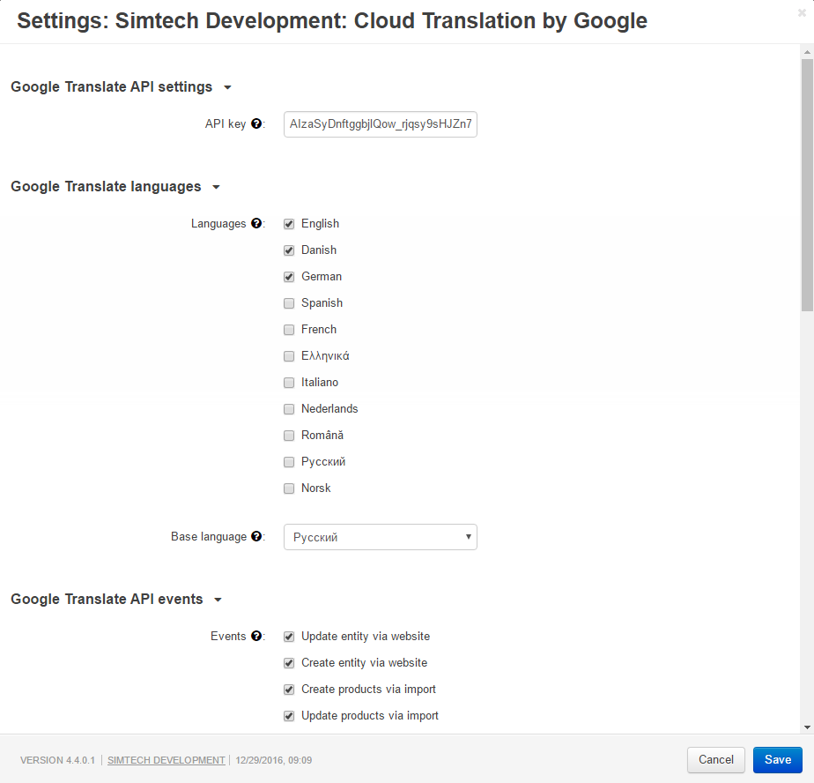
Task: Click the API key help icon
Action: pos(256,123)
